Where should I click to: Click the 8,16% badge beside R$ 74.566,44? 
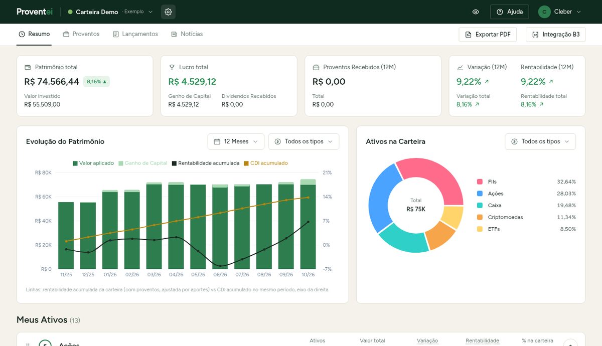point(96,82)
